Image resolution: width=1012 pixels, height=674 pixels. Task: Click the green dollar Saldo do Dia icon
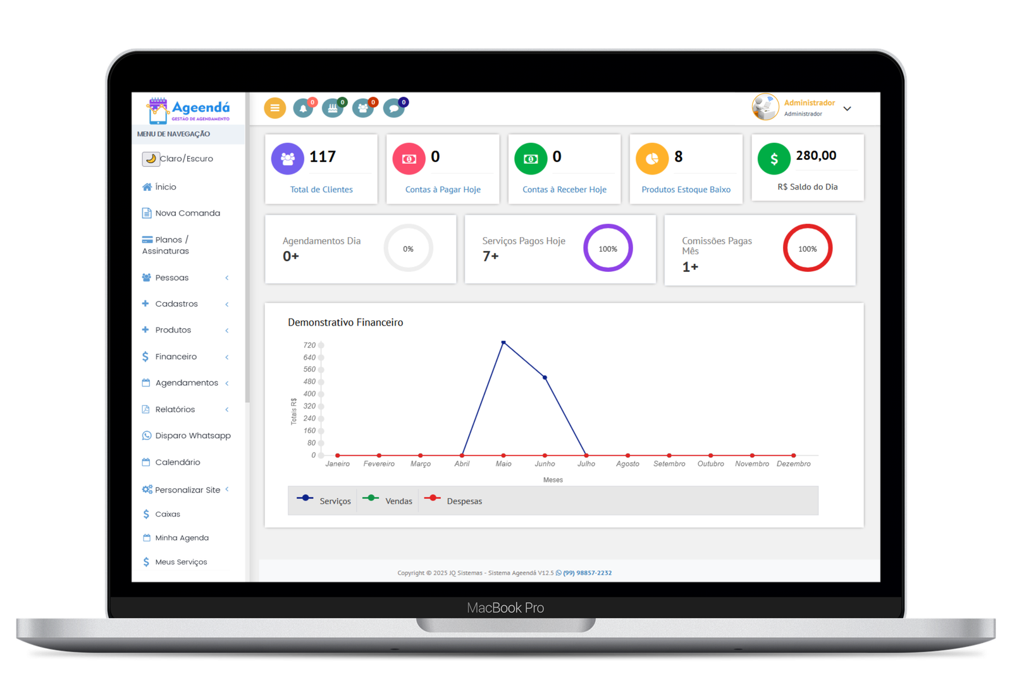774,159
